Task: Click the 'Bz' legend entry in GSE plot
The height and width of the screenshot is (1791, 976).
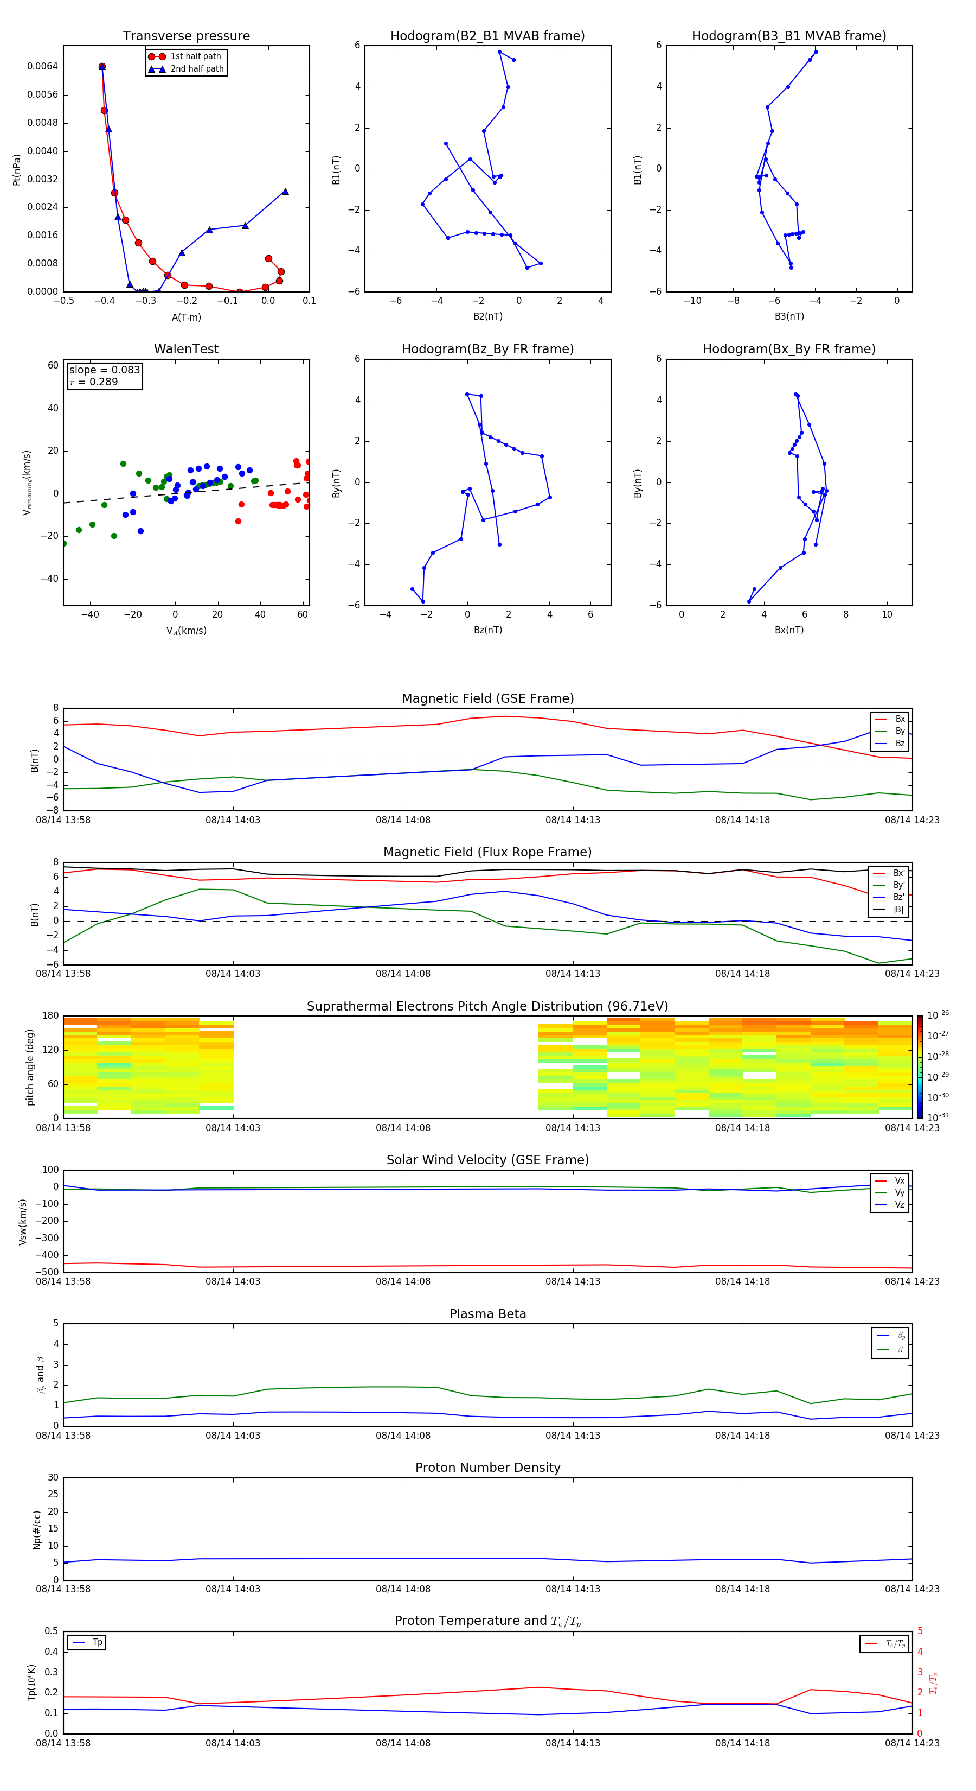Action: tap(890, 744)
